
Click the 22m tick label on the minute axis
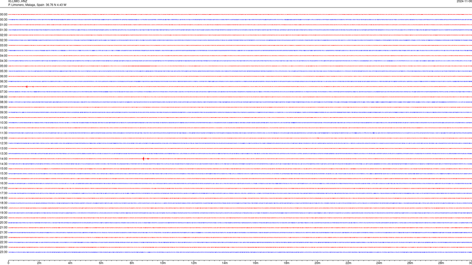tap(348, 263)
